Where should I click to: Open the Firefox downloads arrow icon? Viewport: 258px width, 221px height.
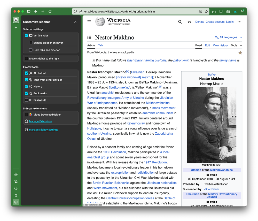(x=235, y=11)
